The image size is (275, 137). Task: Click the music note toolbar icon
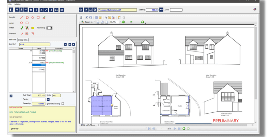tap(51, 10)
